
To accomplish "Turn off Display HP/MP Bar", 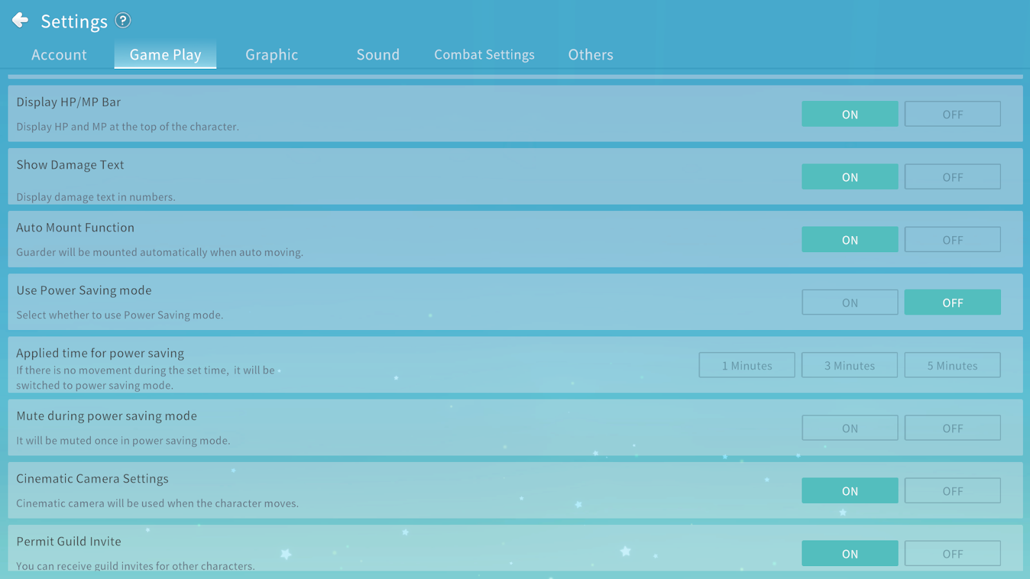I will tap(952, 114).
